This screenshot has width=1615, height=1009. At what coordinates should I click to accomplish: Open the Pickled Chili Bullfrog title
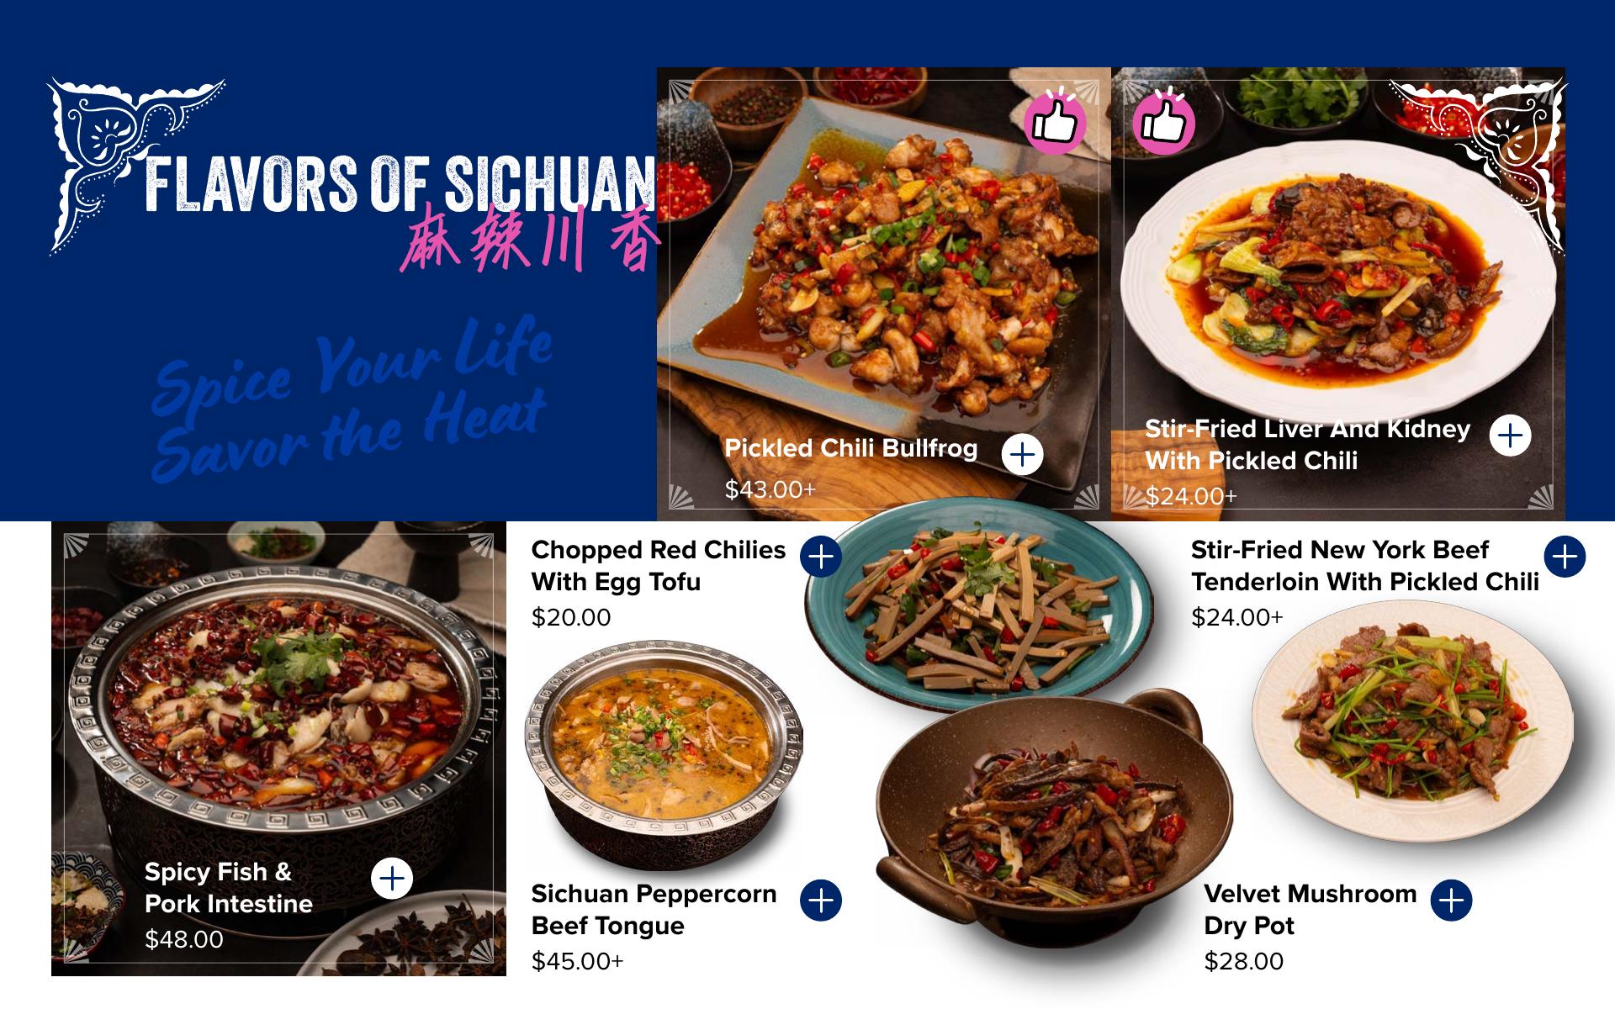pyautogui.click(x=851, y=448)
